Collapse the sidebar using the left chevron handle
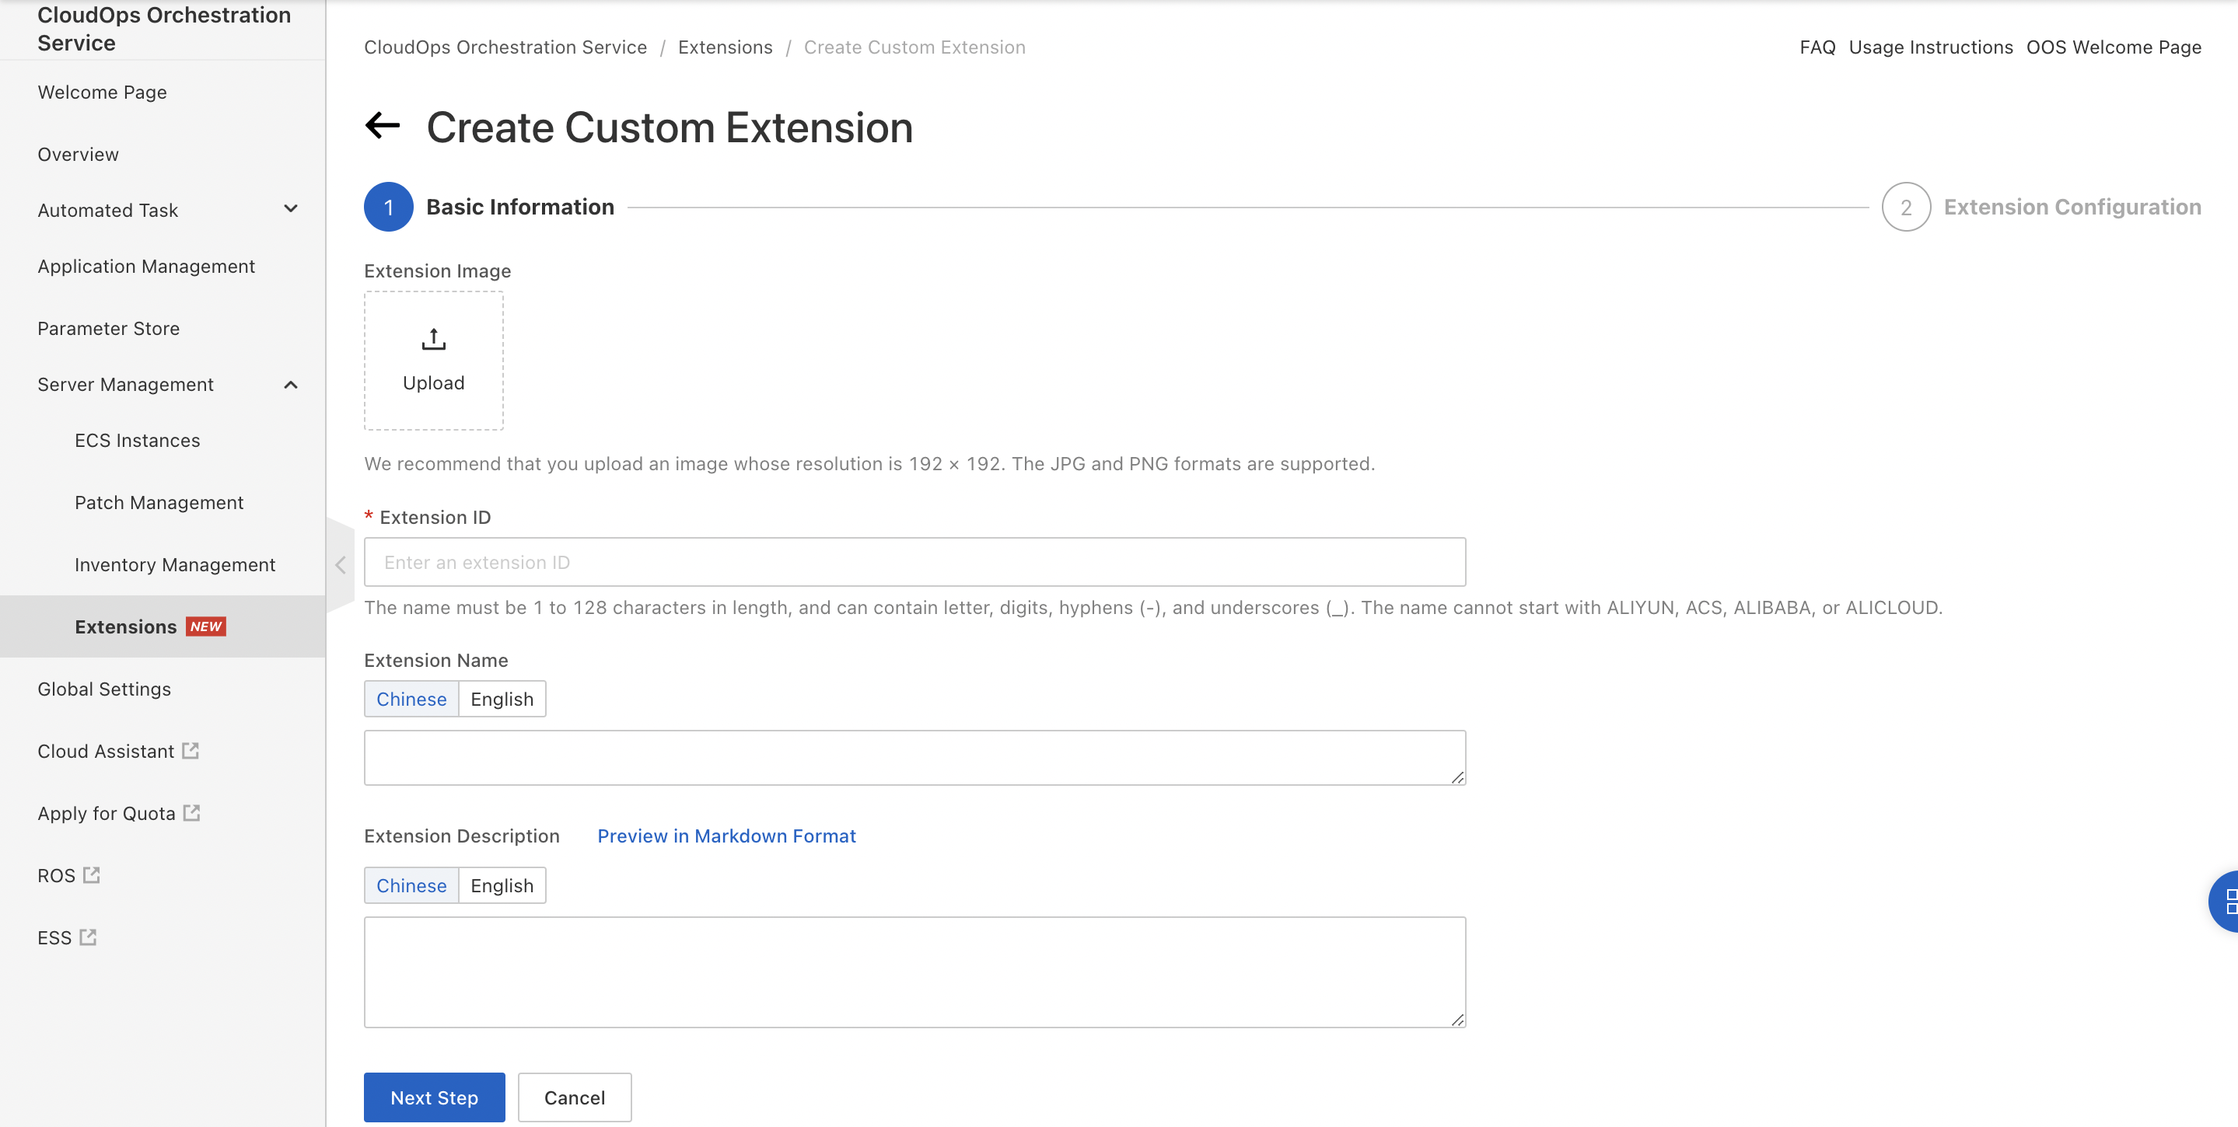Screen dimensions: 2238x1127 (340, 564)
